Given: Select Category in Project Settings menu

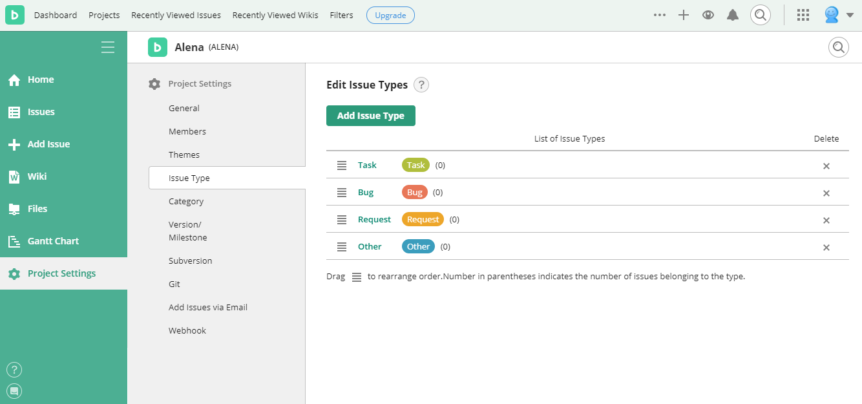Looking at the screenshot, I should coord(186,201).
